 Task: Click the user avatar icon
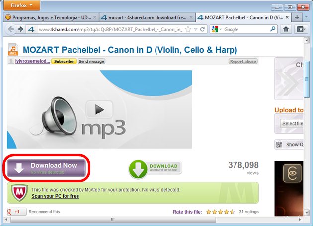[11, 61]
